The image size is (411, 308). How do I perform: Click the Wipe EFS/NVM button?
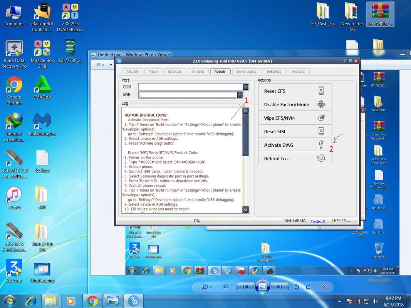click(x=295, y=118)
